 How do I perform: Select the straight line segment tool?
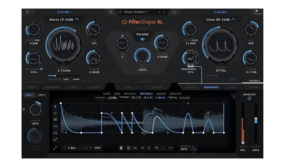pyautogui.click(x=55, y=126)
